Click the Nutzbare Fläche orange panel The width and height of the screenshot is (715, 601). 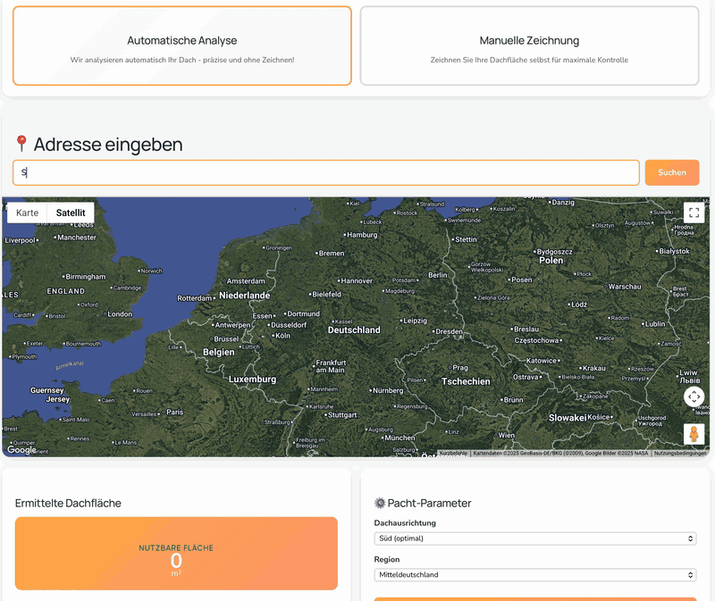pyautogui.click(x=176, y=554)
